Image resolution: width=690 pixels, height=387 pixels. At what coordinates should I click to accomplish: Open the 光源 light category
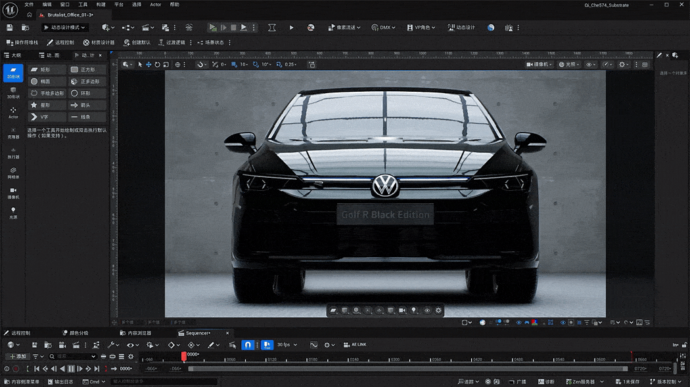click(x=13, y=213)
